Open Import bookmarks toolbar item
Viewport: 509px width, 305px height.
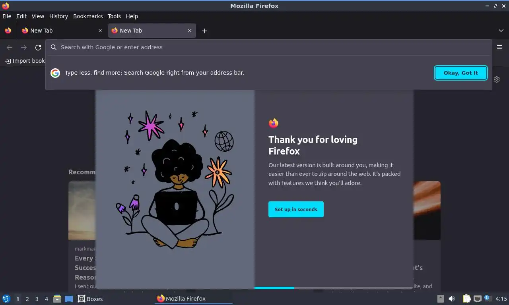[25, 61]
